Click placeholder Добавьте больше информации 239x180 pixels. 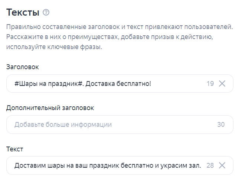[63, 125]
